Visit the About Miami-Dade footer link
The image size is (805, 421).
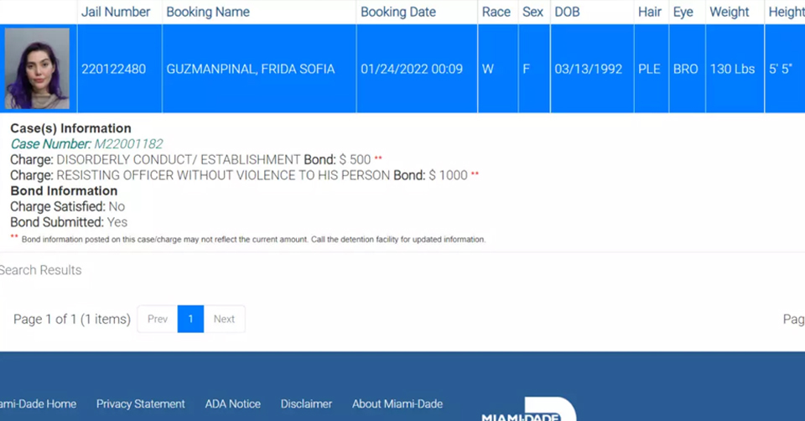click(397, 403)
